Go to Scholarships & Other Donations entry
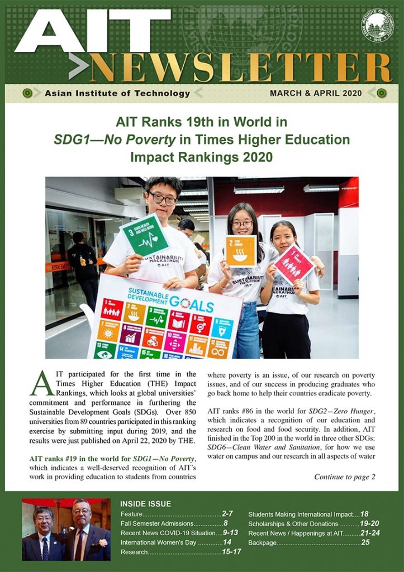 (x=314, y=523)
